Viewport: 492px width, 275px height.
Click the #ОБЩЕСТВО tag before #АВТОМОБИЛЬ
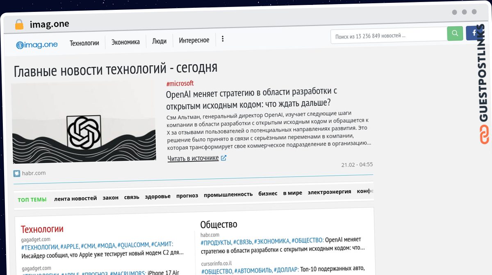pos(217,270)
